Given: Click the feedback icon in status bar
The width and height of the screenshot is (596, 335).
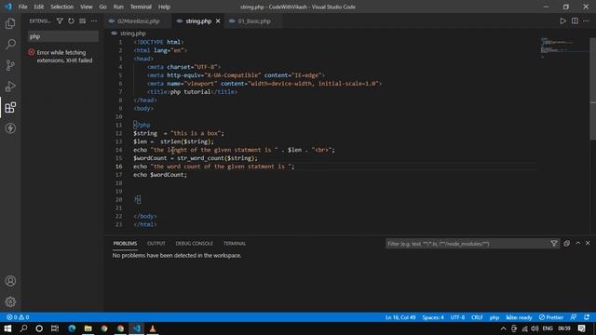Looking at the screenshot, I should 574,317.
